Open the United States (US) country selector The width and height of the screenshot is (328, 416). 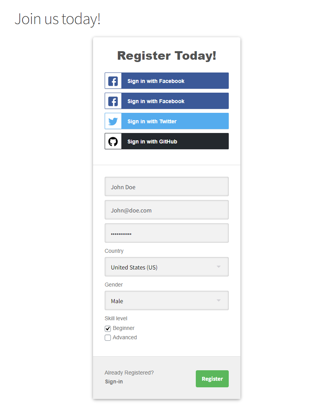[x=163, y=267]
